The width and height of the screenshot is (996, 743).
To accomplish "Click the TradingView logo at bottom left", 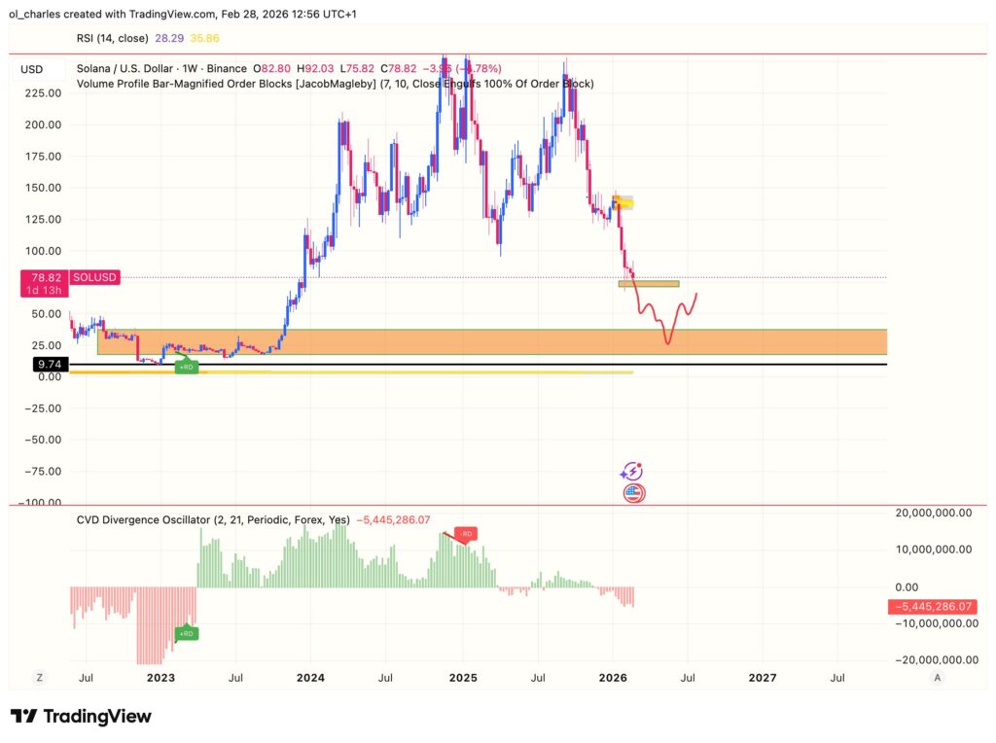I will 81,717.
